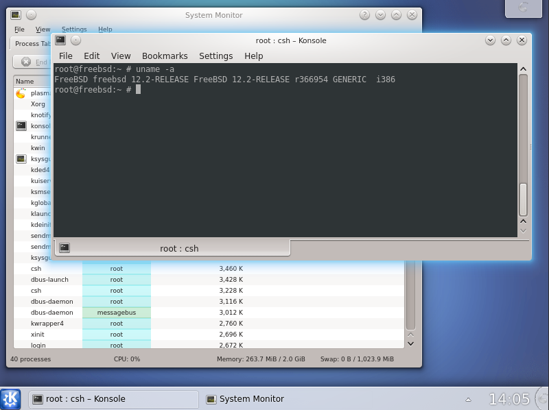Viewport: 549px width, 410px height.
Task: Open the Konsole Edit menu
Action: (x=92, y=56)
